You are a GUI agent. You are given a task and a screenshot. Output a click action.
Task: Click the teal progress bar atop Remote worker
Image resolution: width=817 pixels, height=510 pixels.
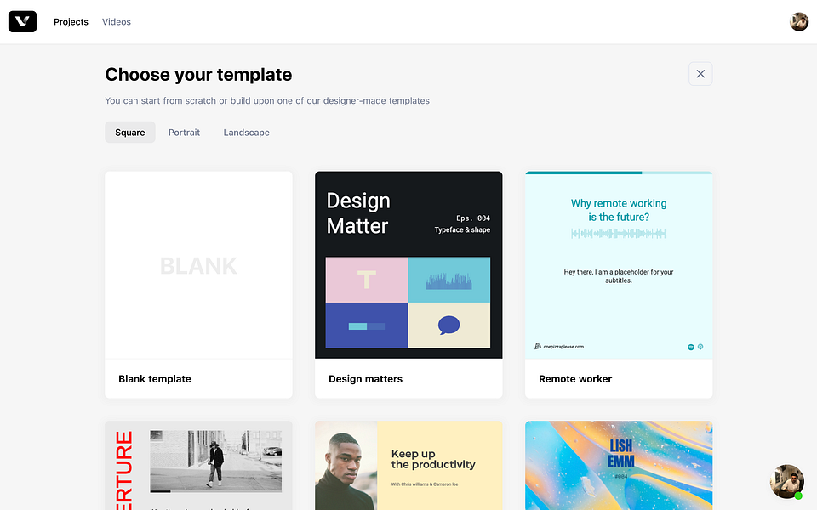619,173
